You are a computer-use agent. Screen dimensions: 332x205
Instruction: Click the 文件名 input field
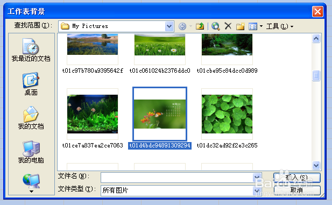point(181,178)
